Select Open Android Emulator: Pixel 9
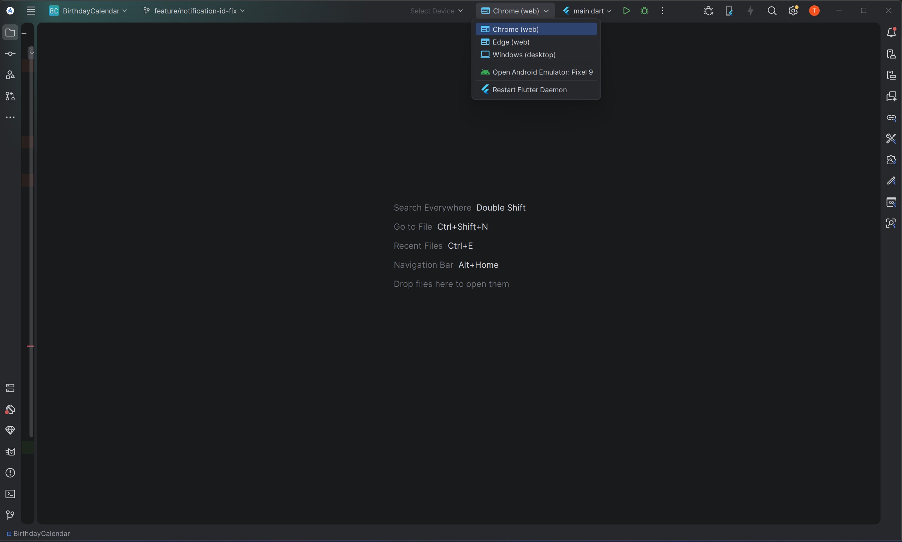 pyautogui.click(x=536, y=72)
